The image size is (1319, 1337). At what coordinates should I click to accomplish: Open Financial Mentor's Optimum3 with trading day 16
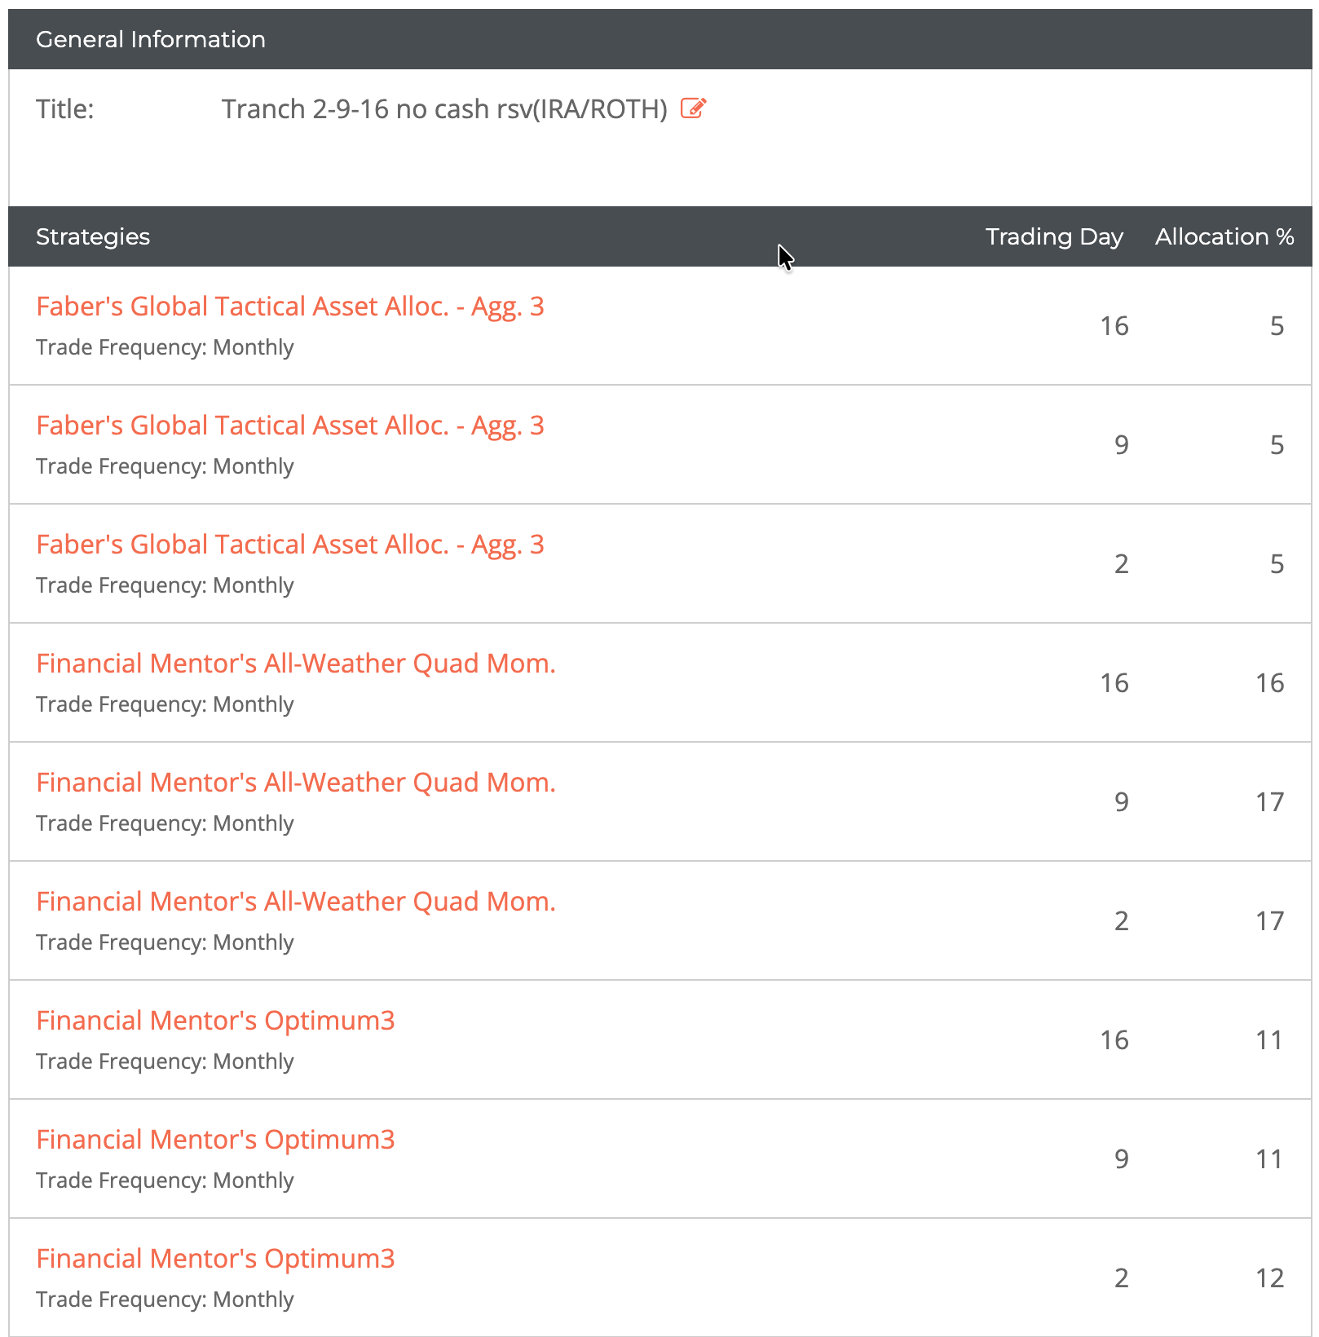click(x=215, y=1021)
